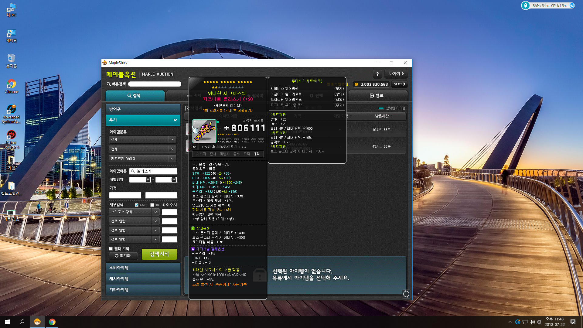This screenshot has height=328, width=583.
Task: Open the action center notification icon
Action: click(573, 322)
